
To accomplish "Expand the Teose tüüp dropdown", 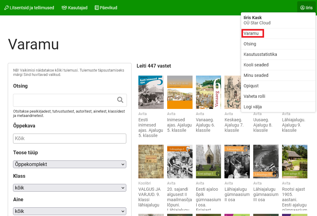I will pos(70,164).
